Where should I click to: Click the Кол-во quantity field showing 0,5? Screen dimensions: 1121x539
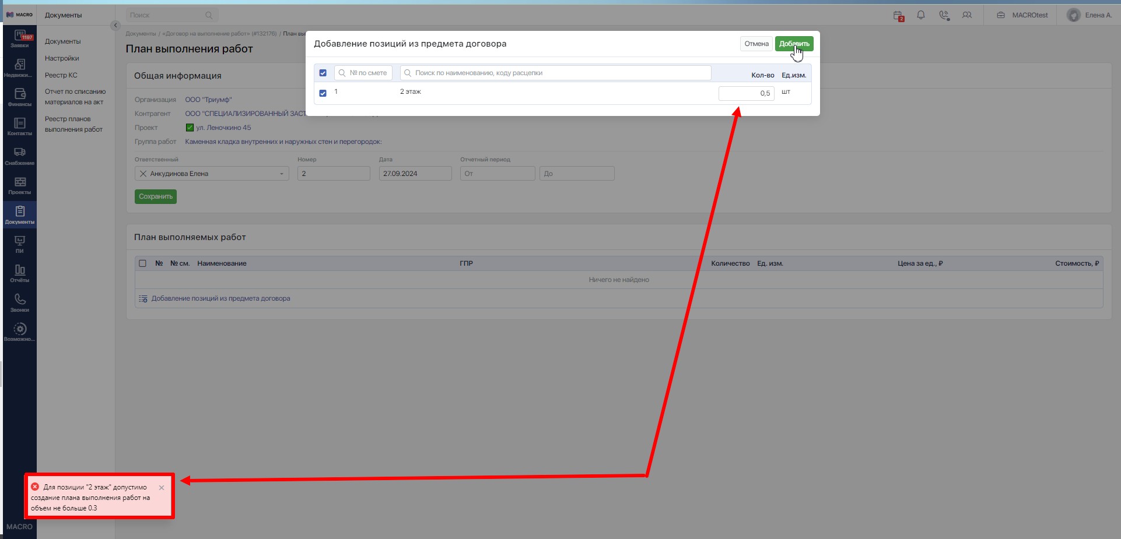746,93
